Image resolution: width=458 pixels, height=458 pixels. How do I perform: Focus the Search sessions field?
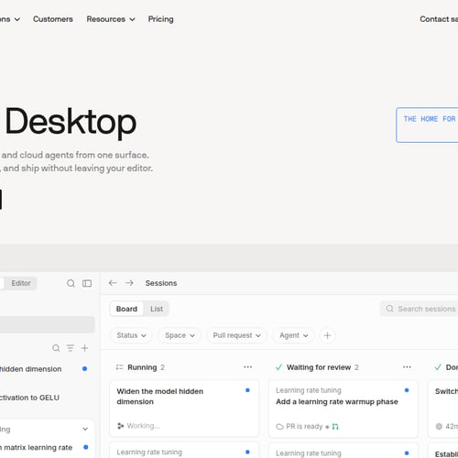419,309
